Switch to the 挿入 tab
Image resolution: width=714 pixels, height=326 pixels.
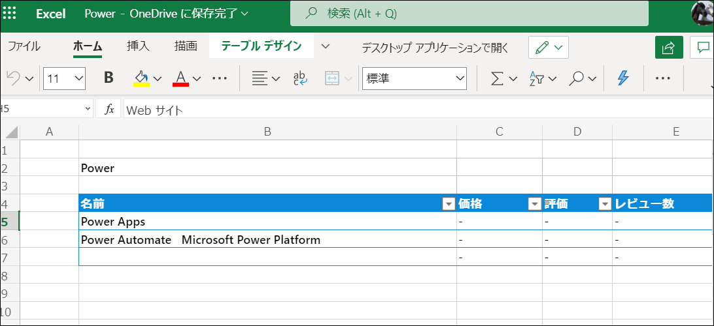(x=138, y=46)
